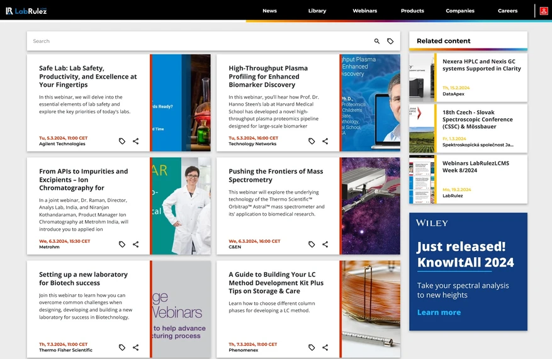Click the mass spectrometer galaxy image
This screenshot has width=552, height=359.
coord(371,206)
